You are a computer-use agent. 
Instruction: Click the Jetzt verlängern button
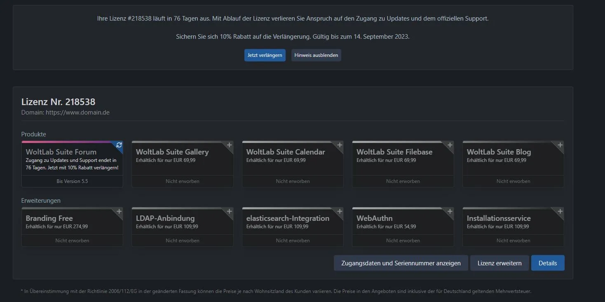tap(265, 55)
